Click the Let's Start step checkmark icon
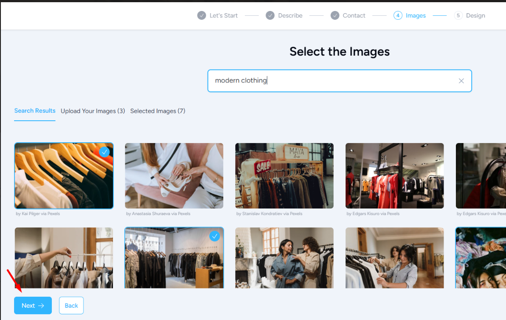This screenshot has width=506, height=320. click(x=201, y=15)
